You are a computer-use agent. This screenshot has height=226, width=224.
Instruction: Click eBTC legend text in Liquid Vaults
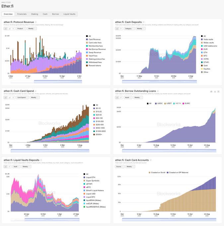(88, 187)
